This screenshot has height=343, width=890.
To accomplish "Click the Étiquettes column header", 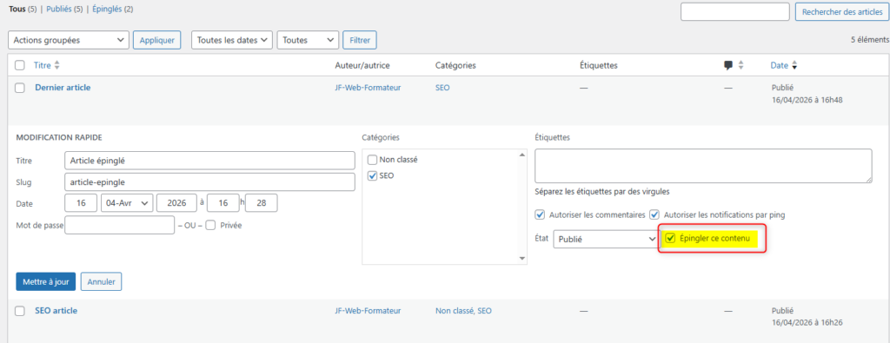I will coord(599,66).
